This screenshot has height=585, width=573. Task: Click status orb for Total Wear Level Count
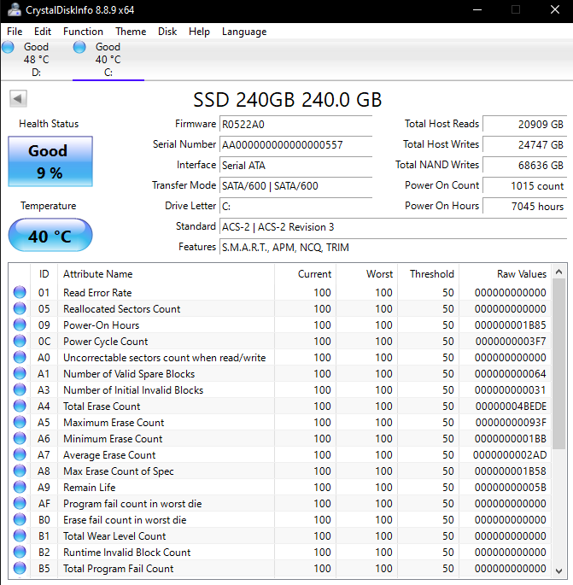click(x=20, y=535)
